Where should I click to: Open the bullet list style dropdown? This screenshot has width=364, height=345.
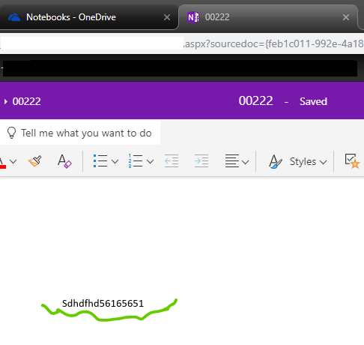[x=115, y=162]
